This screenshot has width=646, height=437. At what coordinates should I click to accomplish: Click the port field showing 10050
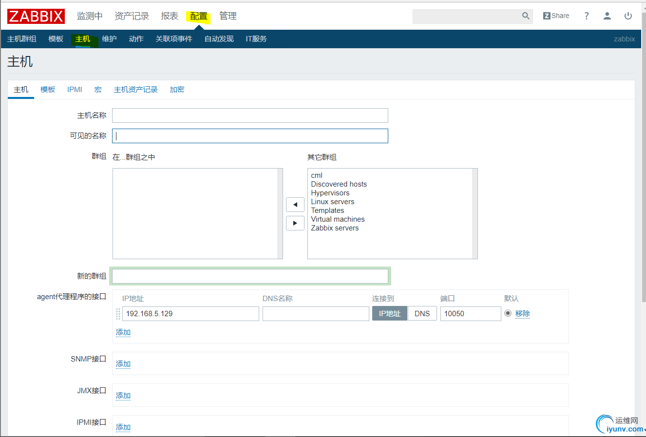click(471, 314)
